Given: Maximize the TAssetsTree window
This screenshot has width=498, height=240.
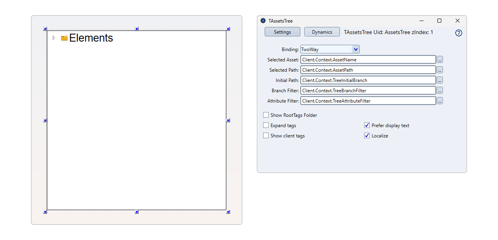Looking at the screenshot, I should pos(439,21).
